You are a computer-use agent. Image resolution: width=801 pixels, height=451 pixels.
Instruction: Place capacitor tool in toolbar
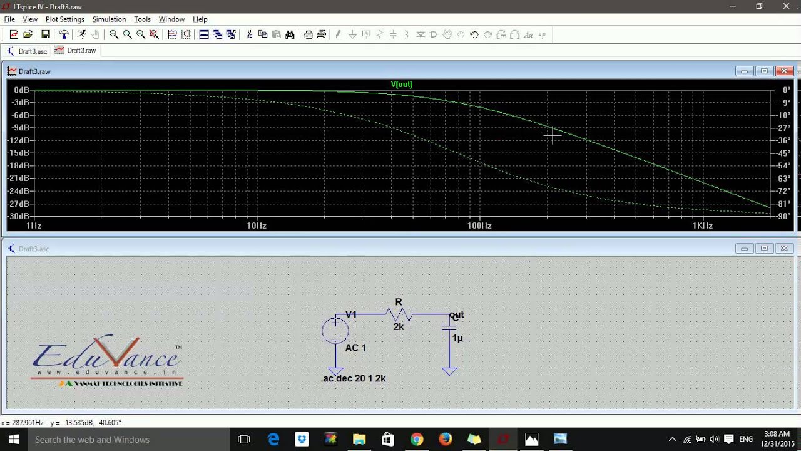pos(393,34)
